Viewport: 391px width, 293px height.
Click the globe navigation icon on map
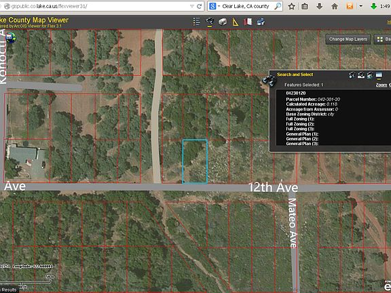pos(11,38)
